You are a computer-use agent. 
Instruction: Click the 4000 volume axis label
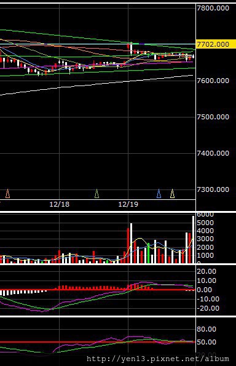205,231
